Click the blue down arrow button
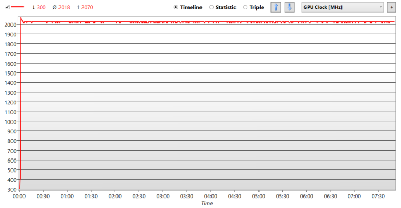The width and height of the screenshot is (401, 208). tap(289, 7)
